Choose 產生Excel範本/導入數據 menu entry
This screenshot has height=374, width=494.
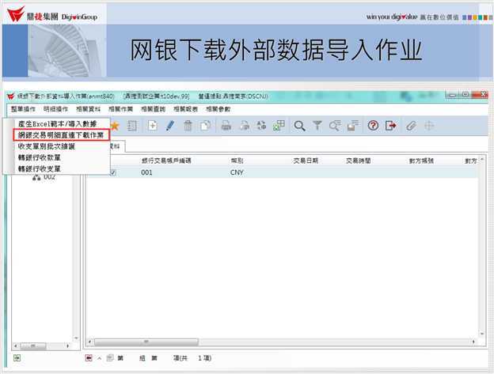(57, 124)
